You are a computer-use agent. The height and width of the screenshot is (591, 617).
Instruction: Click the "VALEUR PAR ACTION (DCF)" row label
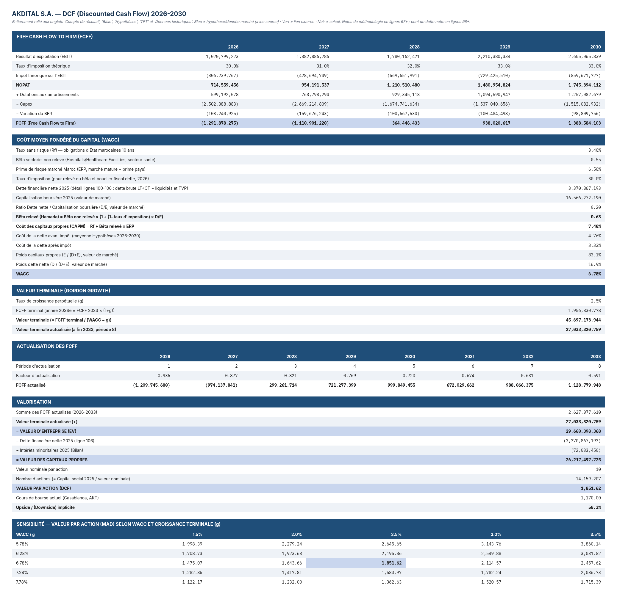tap(43, 488)
